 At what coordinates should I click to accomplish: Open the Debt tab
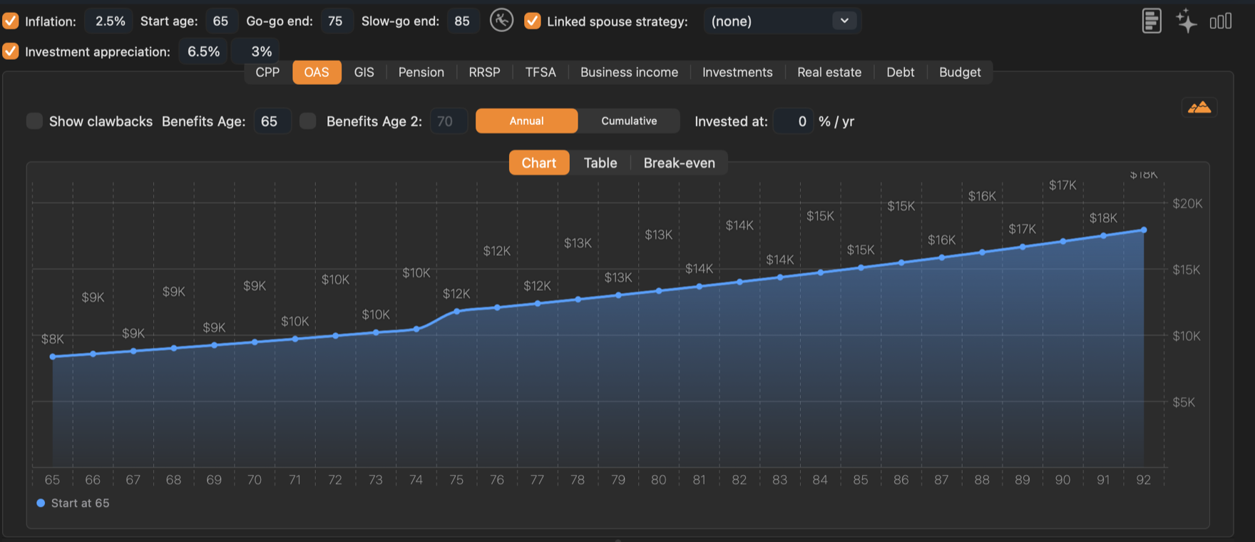coord(901,72)
